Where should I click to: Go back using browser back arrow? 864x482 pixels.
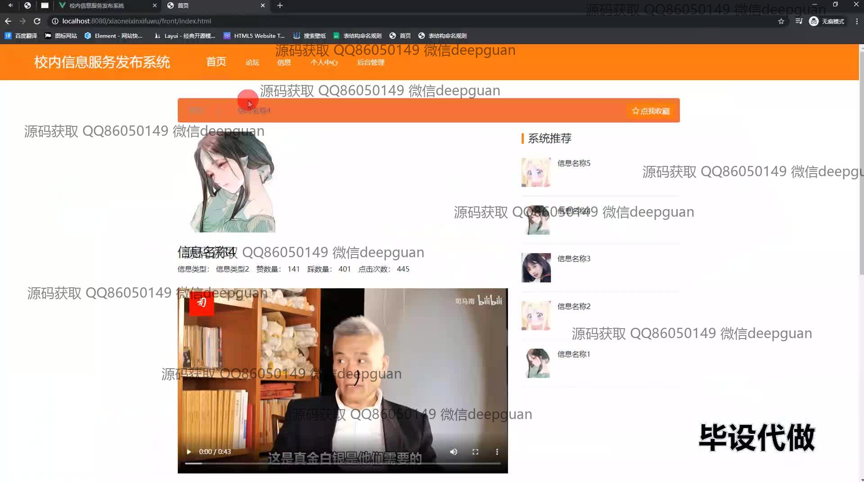point(8,21)
